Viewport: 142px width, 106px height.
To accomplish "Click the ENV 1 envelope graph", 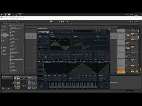I will (55, 69).
